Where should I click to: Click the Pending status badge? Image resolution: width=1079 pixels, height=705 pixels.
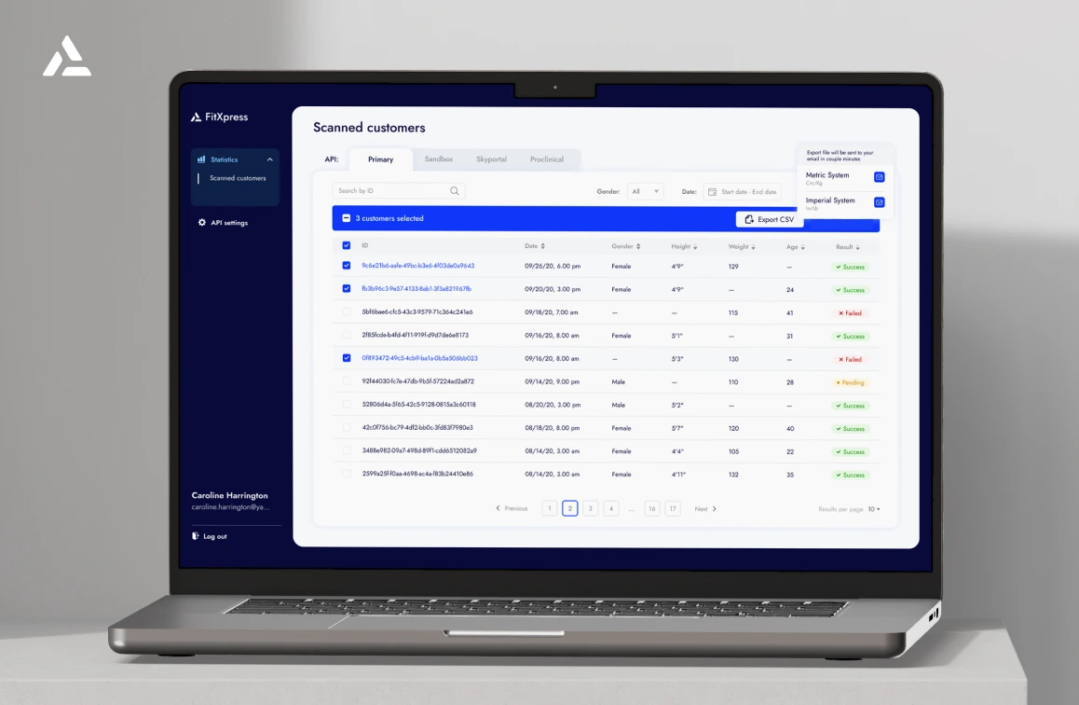tap(850, 382)
